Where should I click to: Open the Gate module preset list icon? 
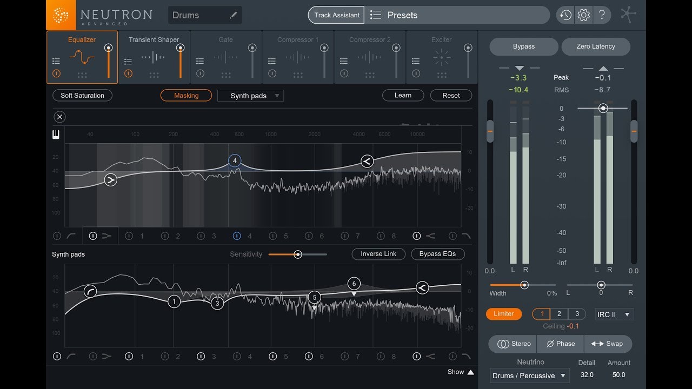(200, 61)
